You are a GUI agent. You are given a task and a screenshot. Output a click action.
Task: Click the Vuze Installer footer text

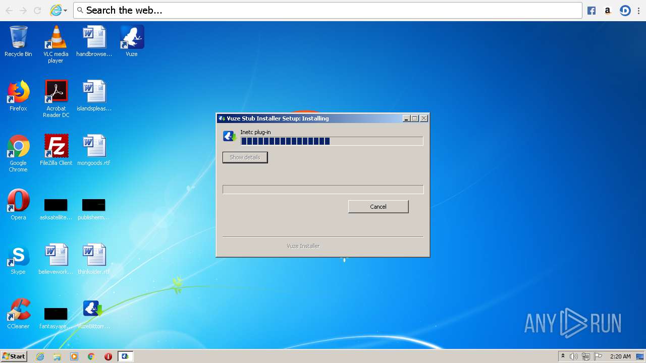[x=303, y=246]
